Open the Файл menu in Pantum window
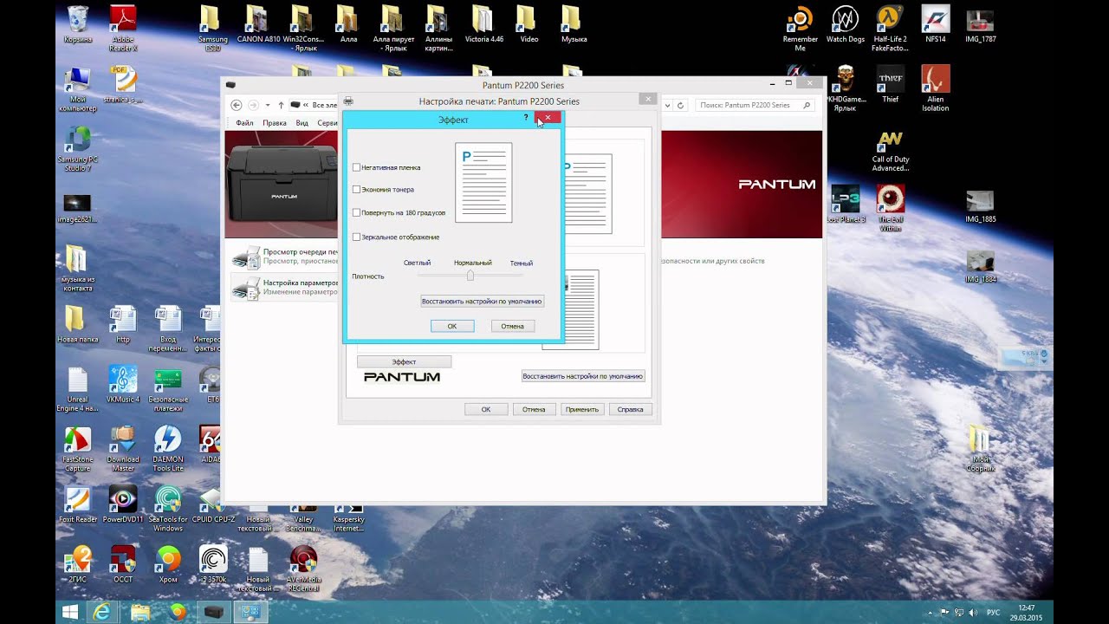The height and width of the screenshot is (624, 1109). (244, 123)
